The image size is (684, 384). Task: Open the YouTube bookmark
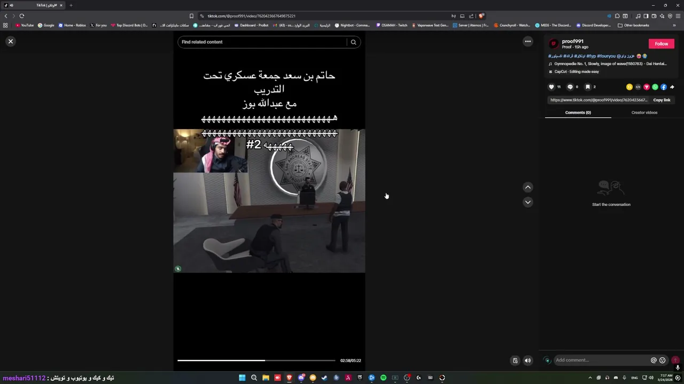pos(25,25)
